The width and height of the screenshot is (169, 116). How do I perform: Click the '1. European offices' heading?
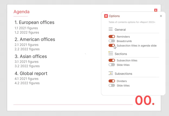tap(34, 22)
